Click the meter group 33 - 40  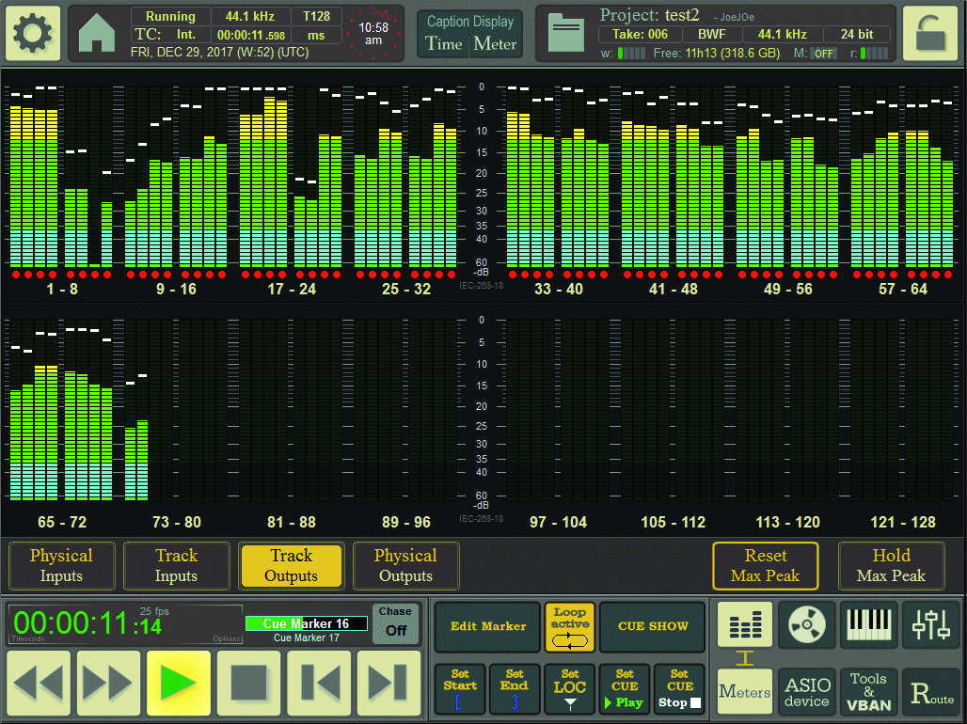pos(558,177)
